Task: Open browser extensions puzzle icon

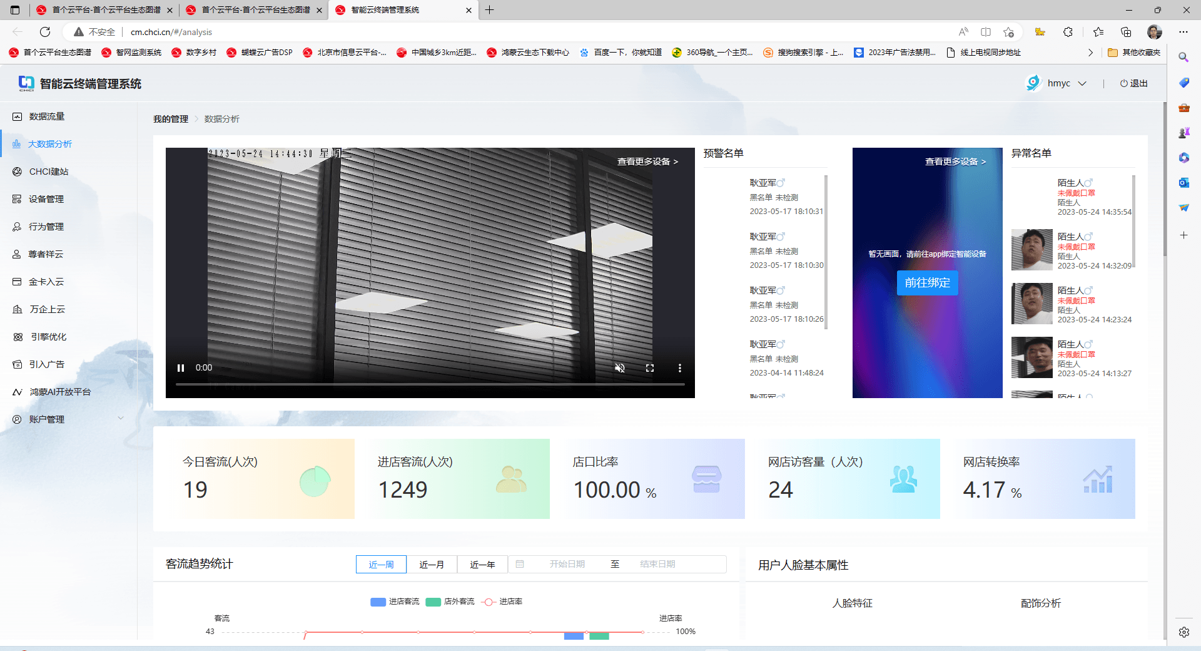Action: 1068,32
